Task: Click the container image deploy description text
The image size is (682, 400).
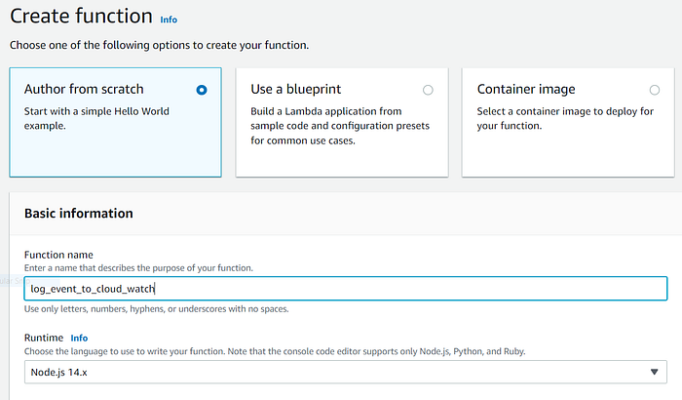Action: tap(565, 118)
